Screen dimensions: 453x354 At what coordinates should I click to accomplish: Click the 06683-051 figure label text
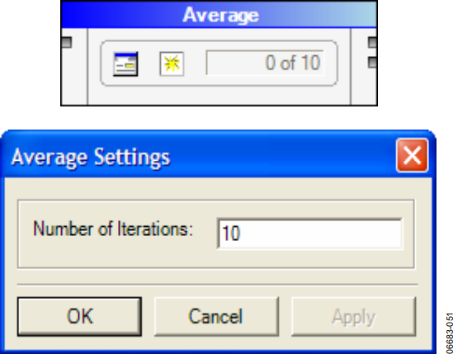[x=449, y=333]
